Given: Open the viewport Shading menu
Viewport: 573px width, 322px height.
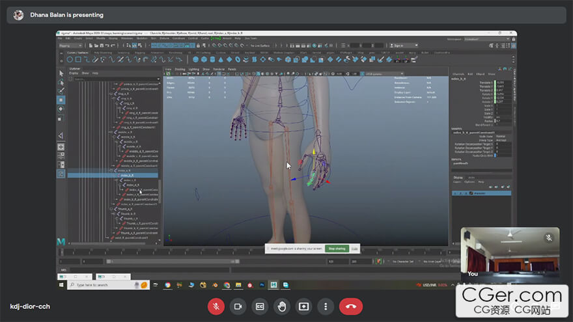Looking at the screenshot, I should coord(180,69).
